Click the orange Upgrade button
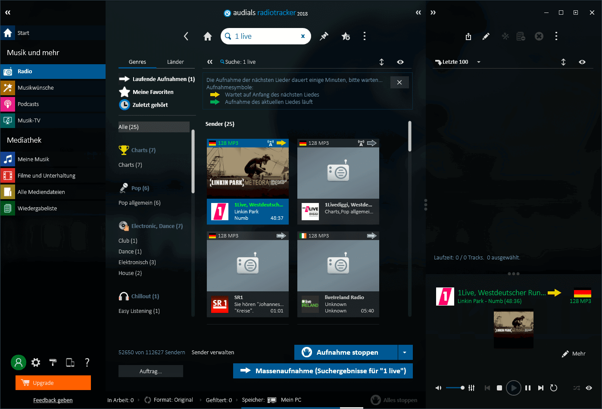 coord(53,383)
